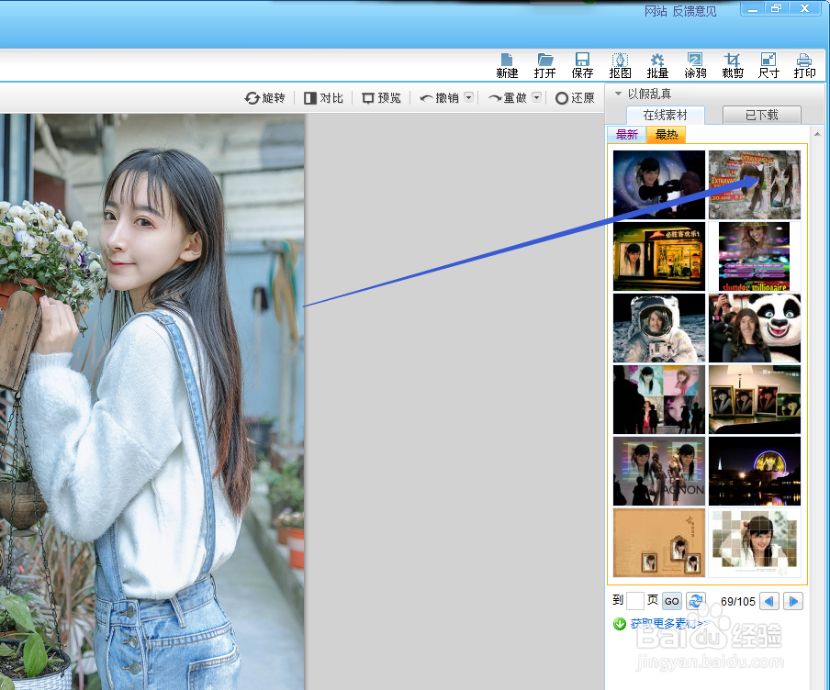Click the 新建 (New) icon
Screen dimensions: 830x690
pos(507,66)
